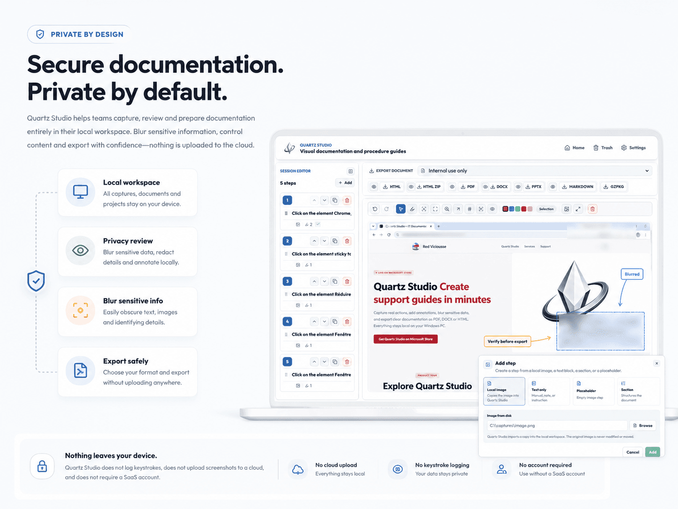The image size is (678, 509).
Task: Delete step 3 with trash icon
Action: click(x=347, y=281)
